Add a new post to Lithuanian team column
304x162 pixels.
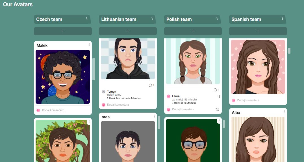tap(128, 31)
